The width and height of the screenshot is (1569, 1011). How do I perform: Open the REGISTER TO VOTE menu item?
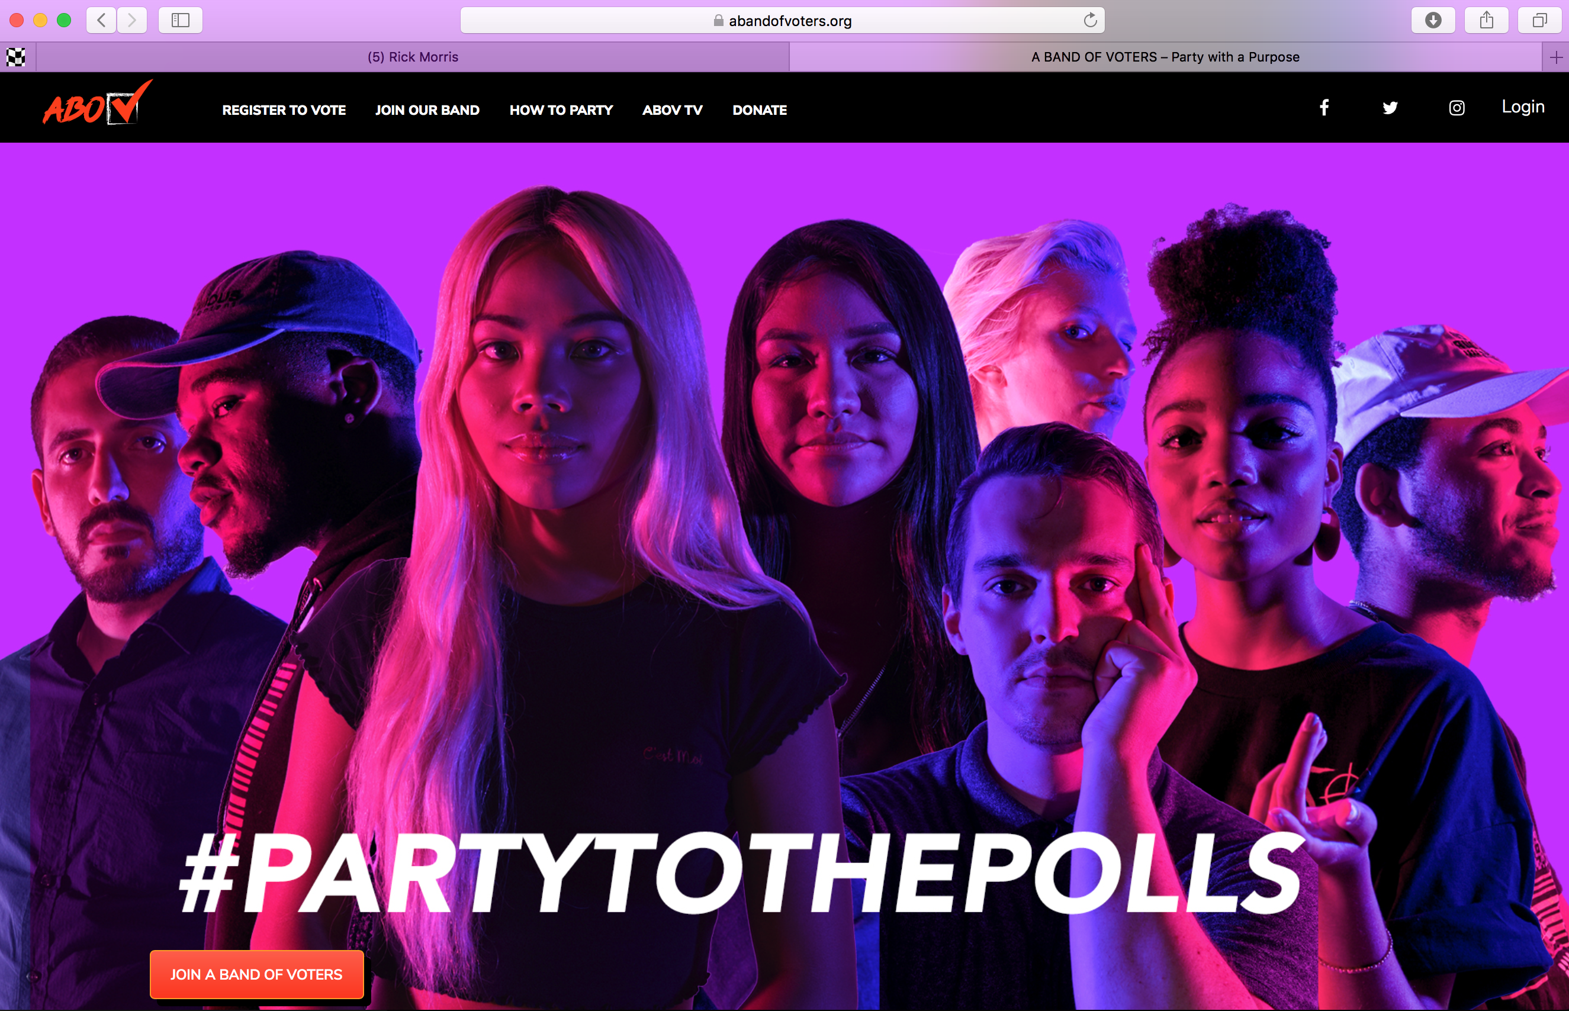point(284,110)
